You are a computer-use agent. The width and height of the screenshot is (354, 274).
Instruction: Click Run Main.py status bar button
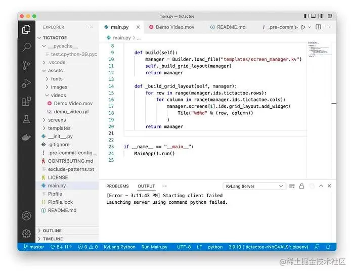coord(154,247)
